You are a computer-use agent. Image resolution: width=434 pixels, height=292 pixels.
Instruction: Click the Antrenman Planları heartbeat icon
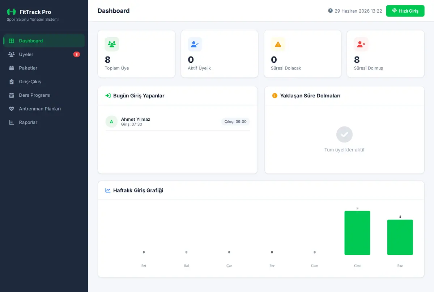click(12, 109)
